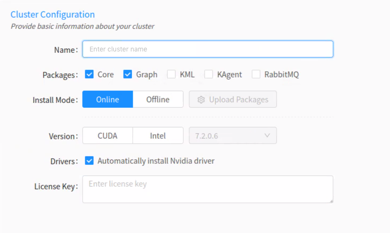The image size is (390, 233).
Task: Click the 'Automatically install Nvidia driver' label
Action: (156, 161)
